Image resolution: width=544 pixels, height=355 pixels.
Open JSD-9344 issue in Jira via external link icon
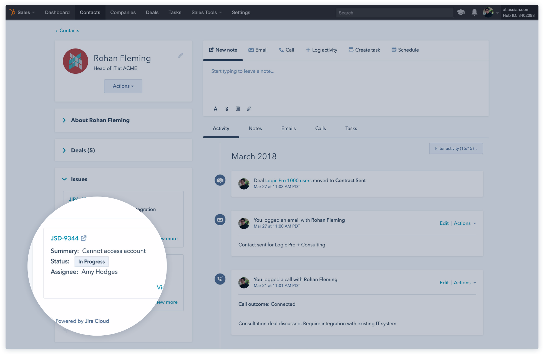click(x=84, y=238)
